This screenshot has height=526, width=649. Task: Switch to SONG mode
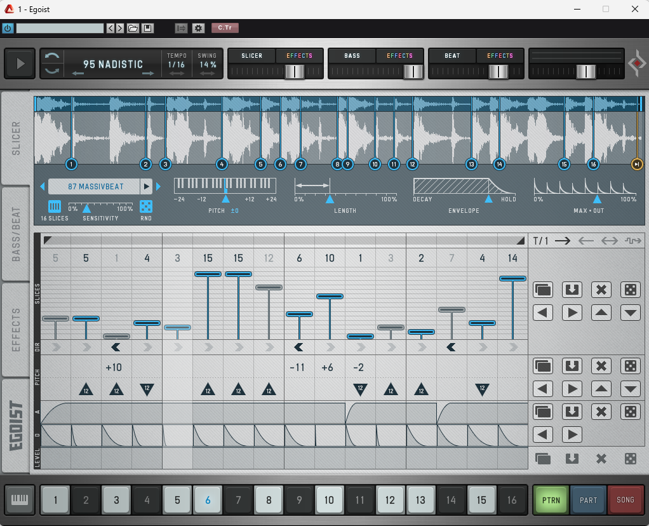pos(625,501)
